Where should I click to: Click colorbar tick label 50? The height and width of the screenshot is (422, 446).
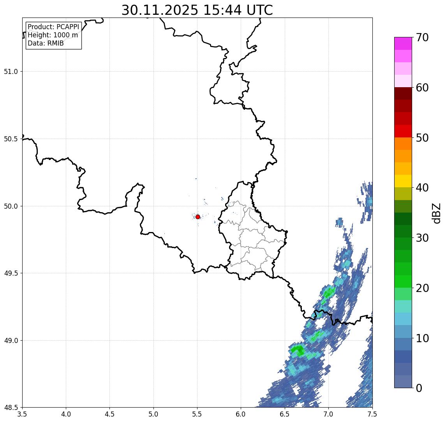(422, 138)
